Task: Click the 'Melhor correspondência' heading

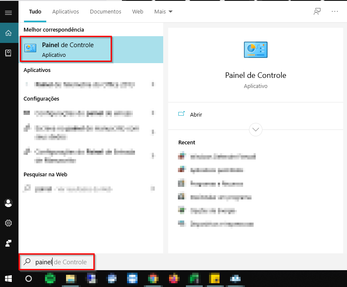Action: (x=54, y=30)
